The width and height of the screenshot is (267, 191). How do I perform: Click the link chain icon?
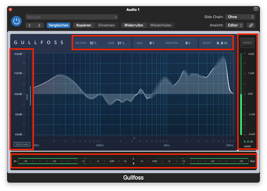[x=251, y=25]
